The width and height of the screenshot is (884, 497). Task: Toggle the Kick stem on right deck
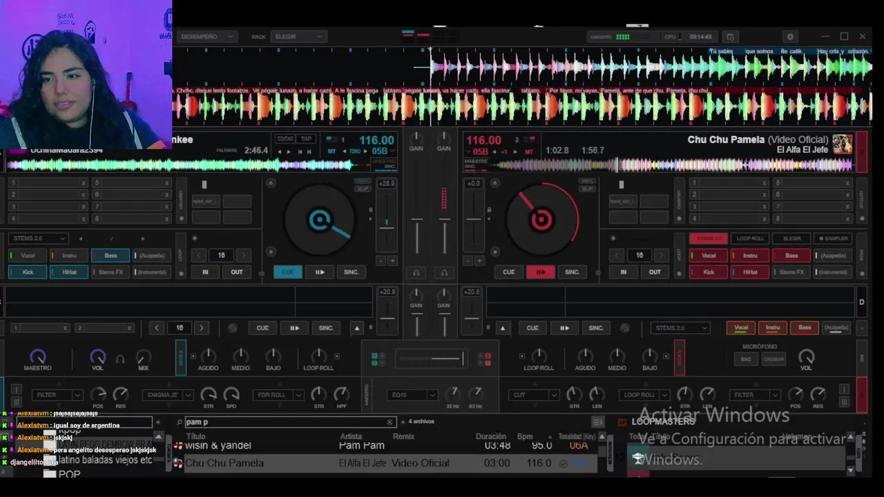[709, 272]
